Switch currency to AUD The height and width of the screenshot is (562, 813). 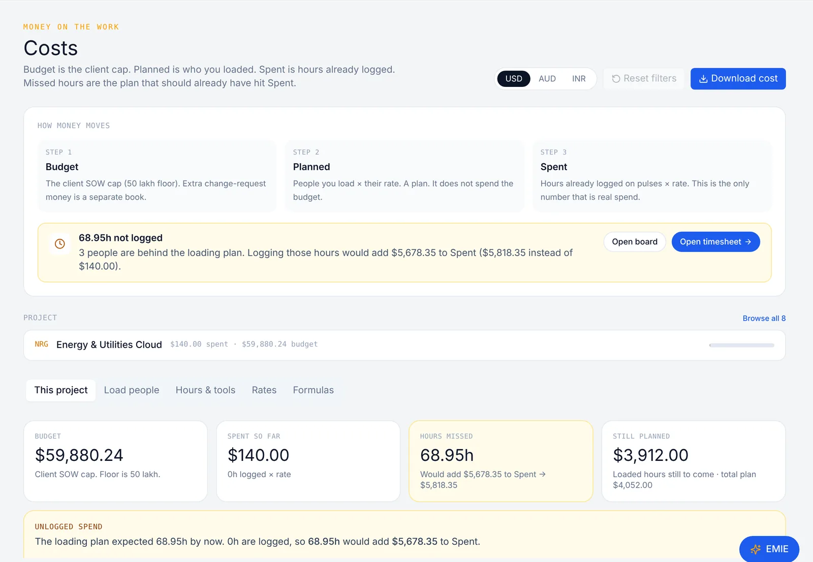click(x=547, y=79)
